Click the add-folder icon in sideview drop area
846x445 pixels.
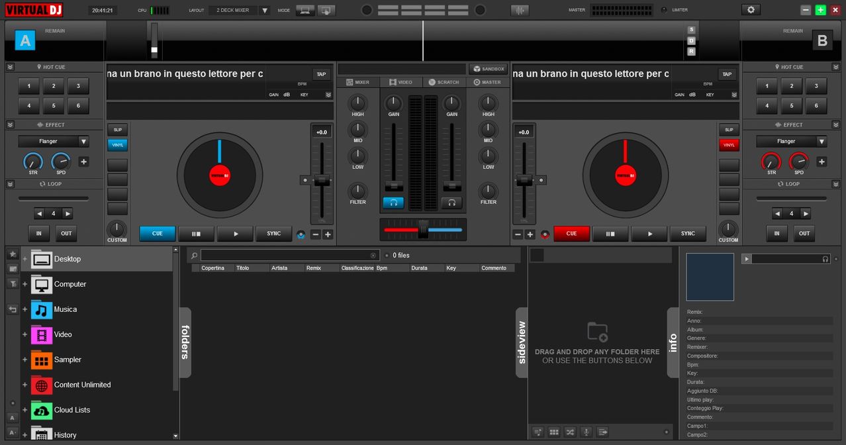597,332
